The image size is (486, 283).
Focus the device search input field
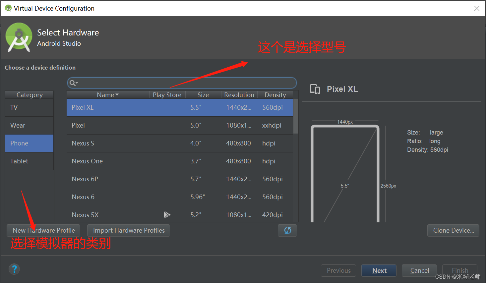coord(182,83)
